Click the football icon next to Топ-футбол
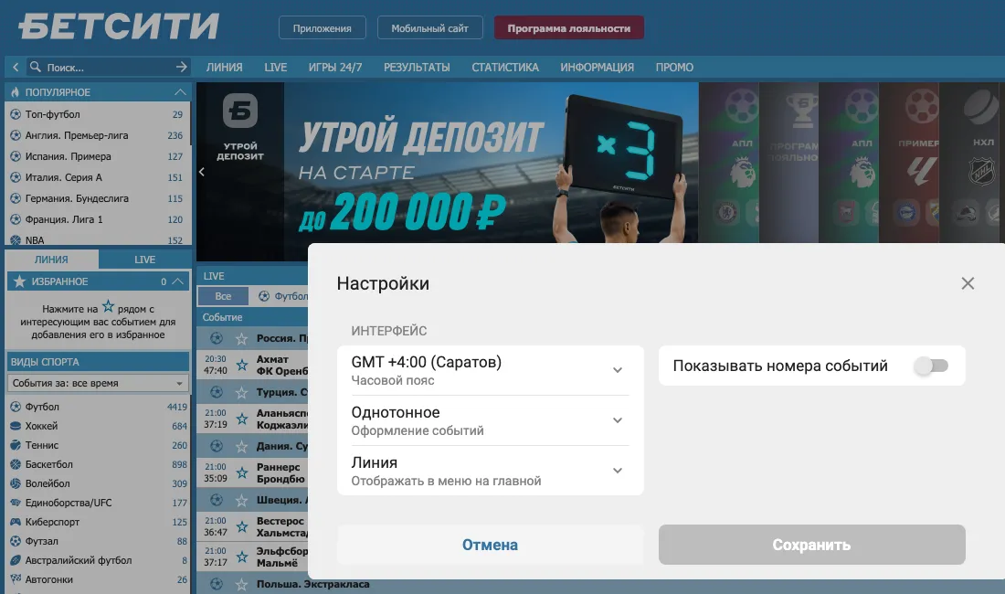1005x594 pixels. [x=16, y=114]
